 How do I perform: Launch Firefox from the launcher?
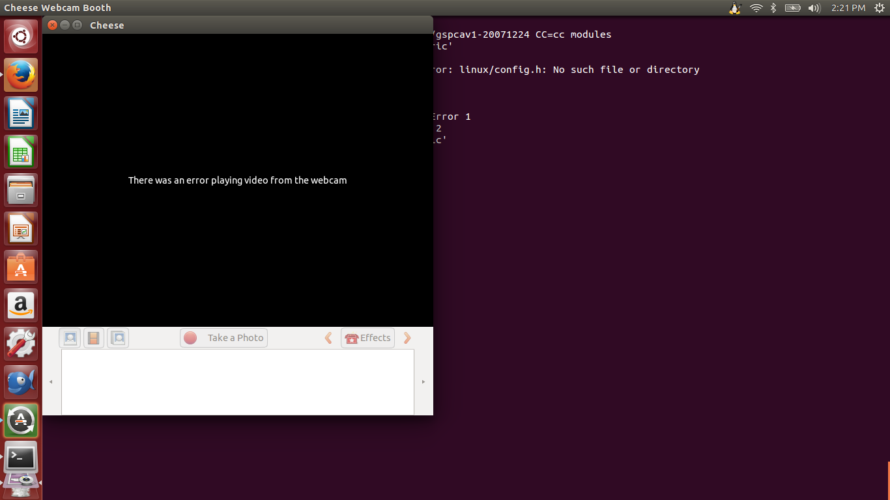click(21, 75)
